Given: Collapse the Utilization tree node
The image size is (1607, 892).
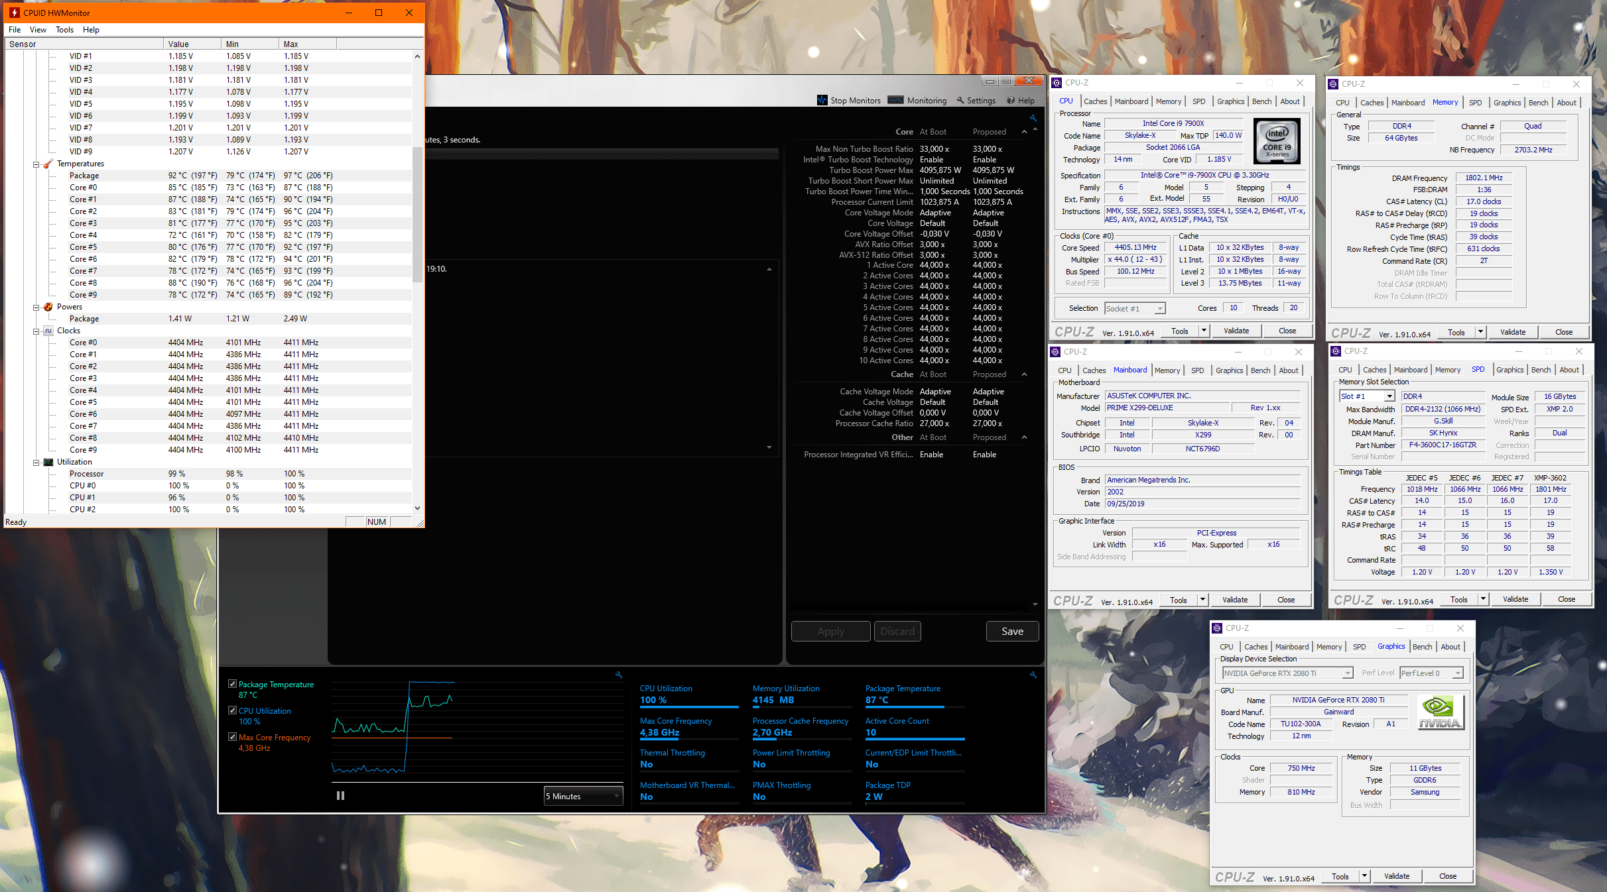Looking at the screenshot, I should (36, 463).
